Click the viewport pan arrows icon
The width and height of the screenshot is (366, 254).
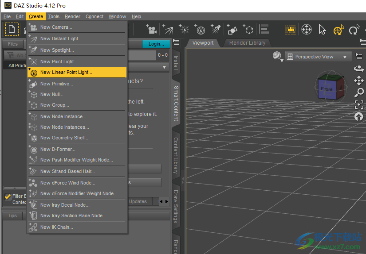(x=359, y=81)
